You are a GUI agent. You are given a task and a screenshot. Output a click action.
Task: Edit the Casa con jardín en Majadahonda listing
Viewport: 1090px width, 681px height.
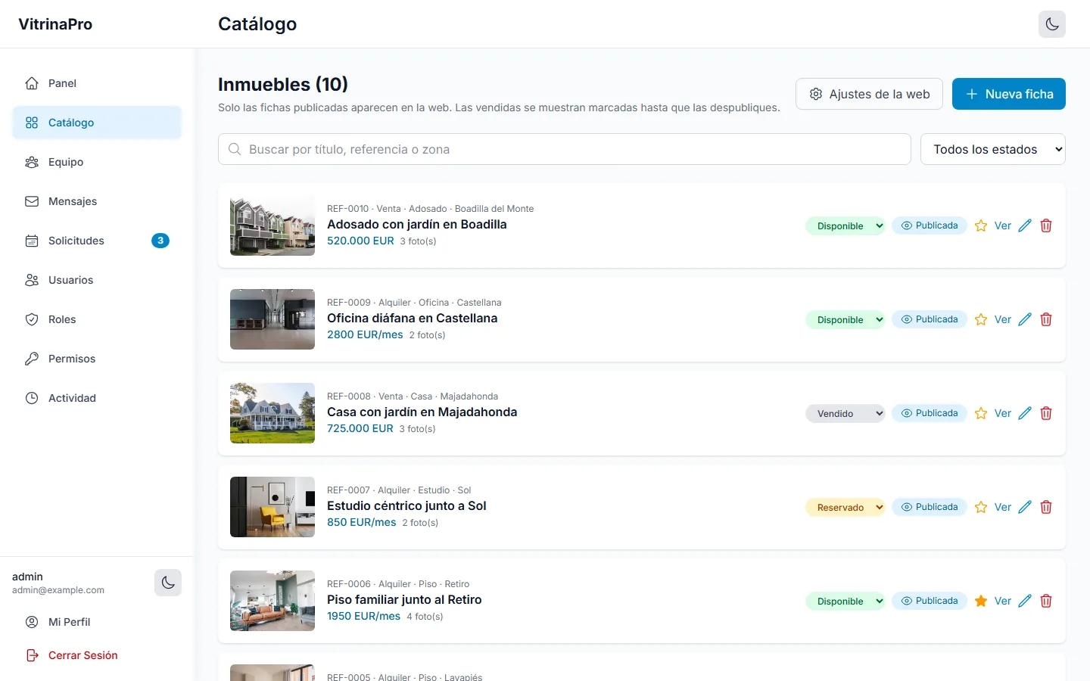point(1025,413)
